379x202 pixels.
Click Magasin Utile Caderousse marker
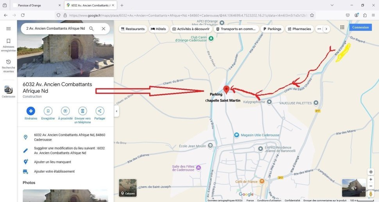237,135
